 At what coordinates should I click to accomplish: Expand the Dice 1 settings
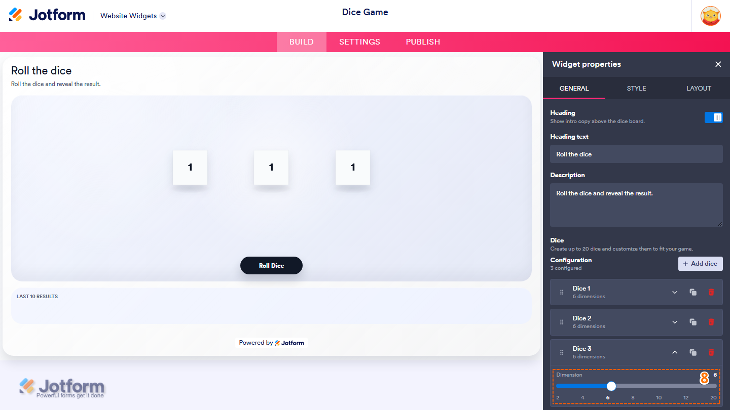(x=675, y=292)
